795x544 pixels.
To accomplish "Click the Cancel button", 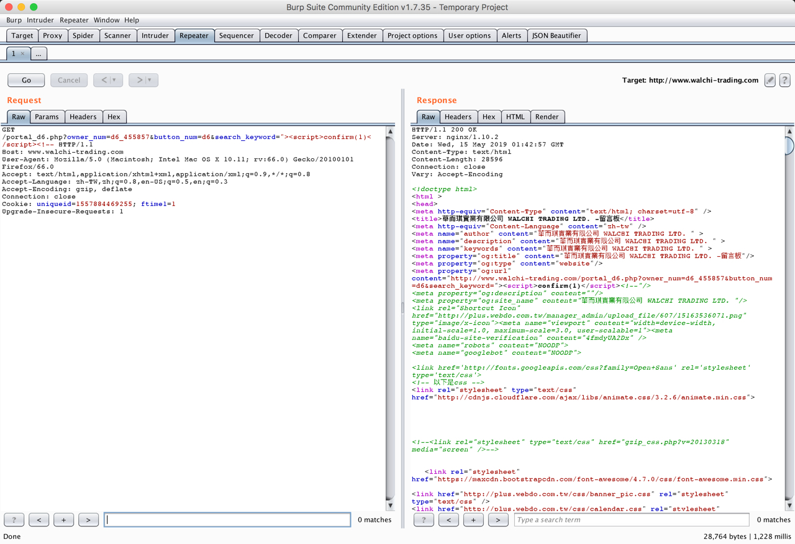I will (x=69, y=80).
